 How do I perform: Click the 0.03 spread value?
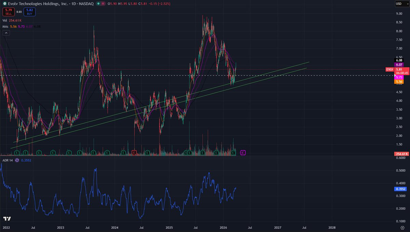coord(19,12)
